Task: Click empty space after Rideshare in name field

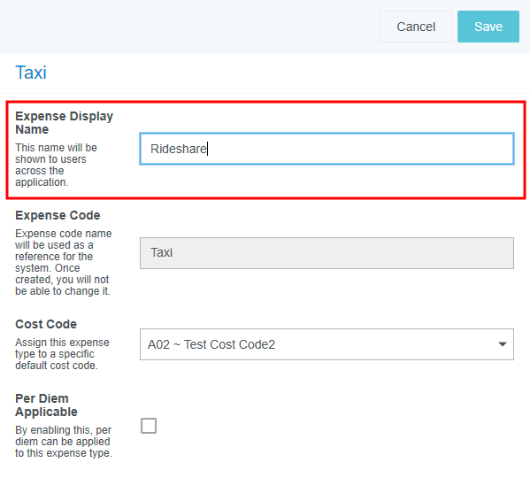Action: coord(358,149)
